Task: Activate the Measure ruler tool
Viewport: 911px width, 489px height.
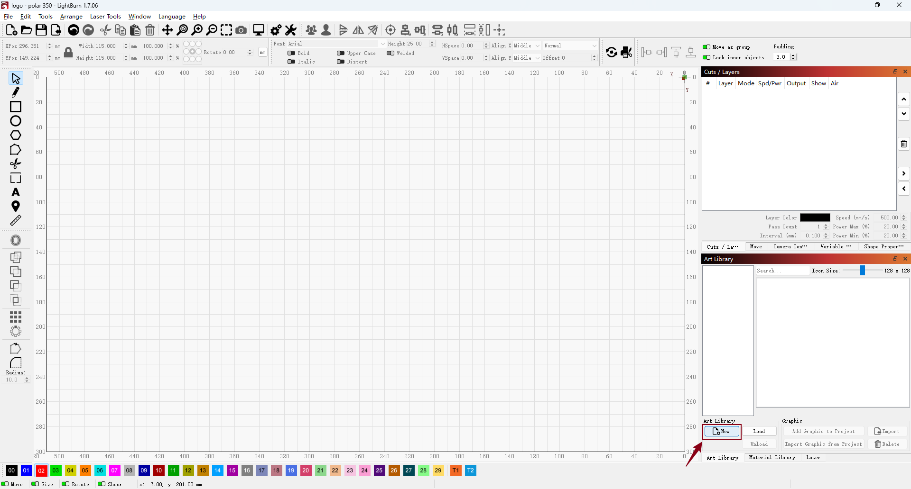Action: (x=15, y=220)
